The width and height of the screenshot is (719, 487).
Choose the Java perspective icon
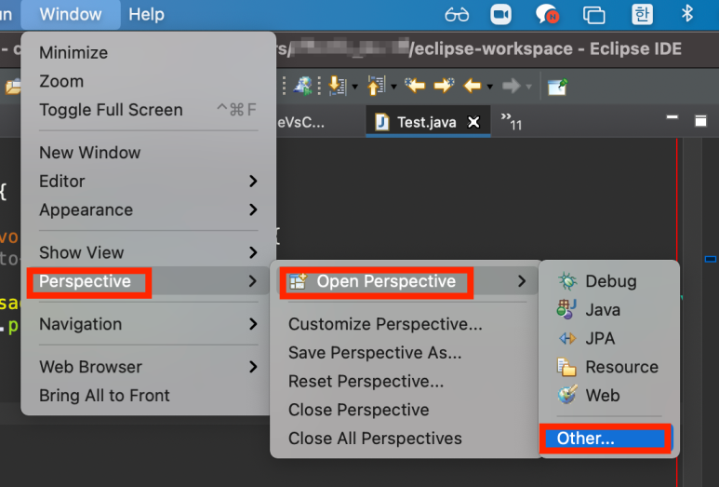[566, 309]
